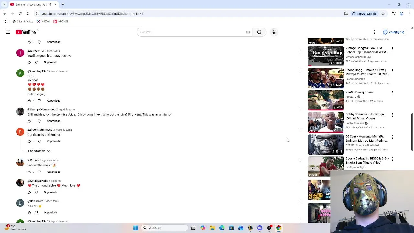Open OBS Studio from the taskbar

tap(269, 228)
